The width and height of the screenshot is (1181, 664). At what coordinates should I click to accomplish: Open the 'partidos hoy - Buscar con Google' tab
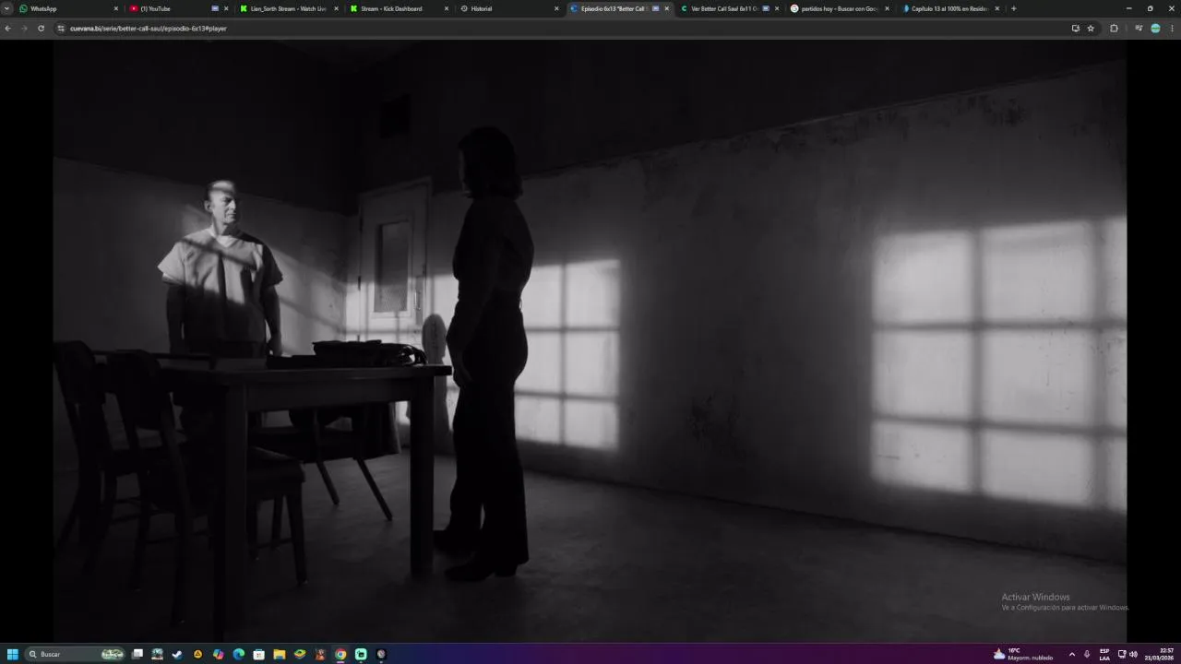[x=840, y=8]
